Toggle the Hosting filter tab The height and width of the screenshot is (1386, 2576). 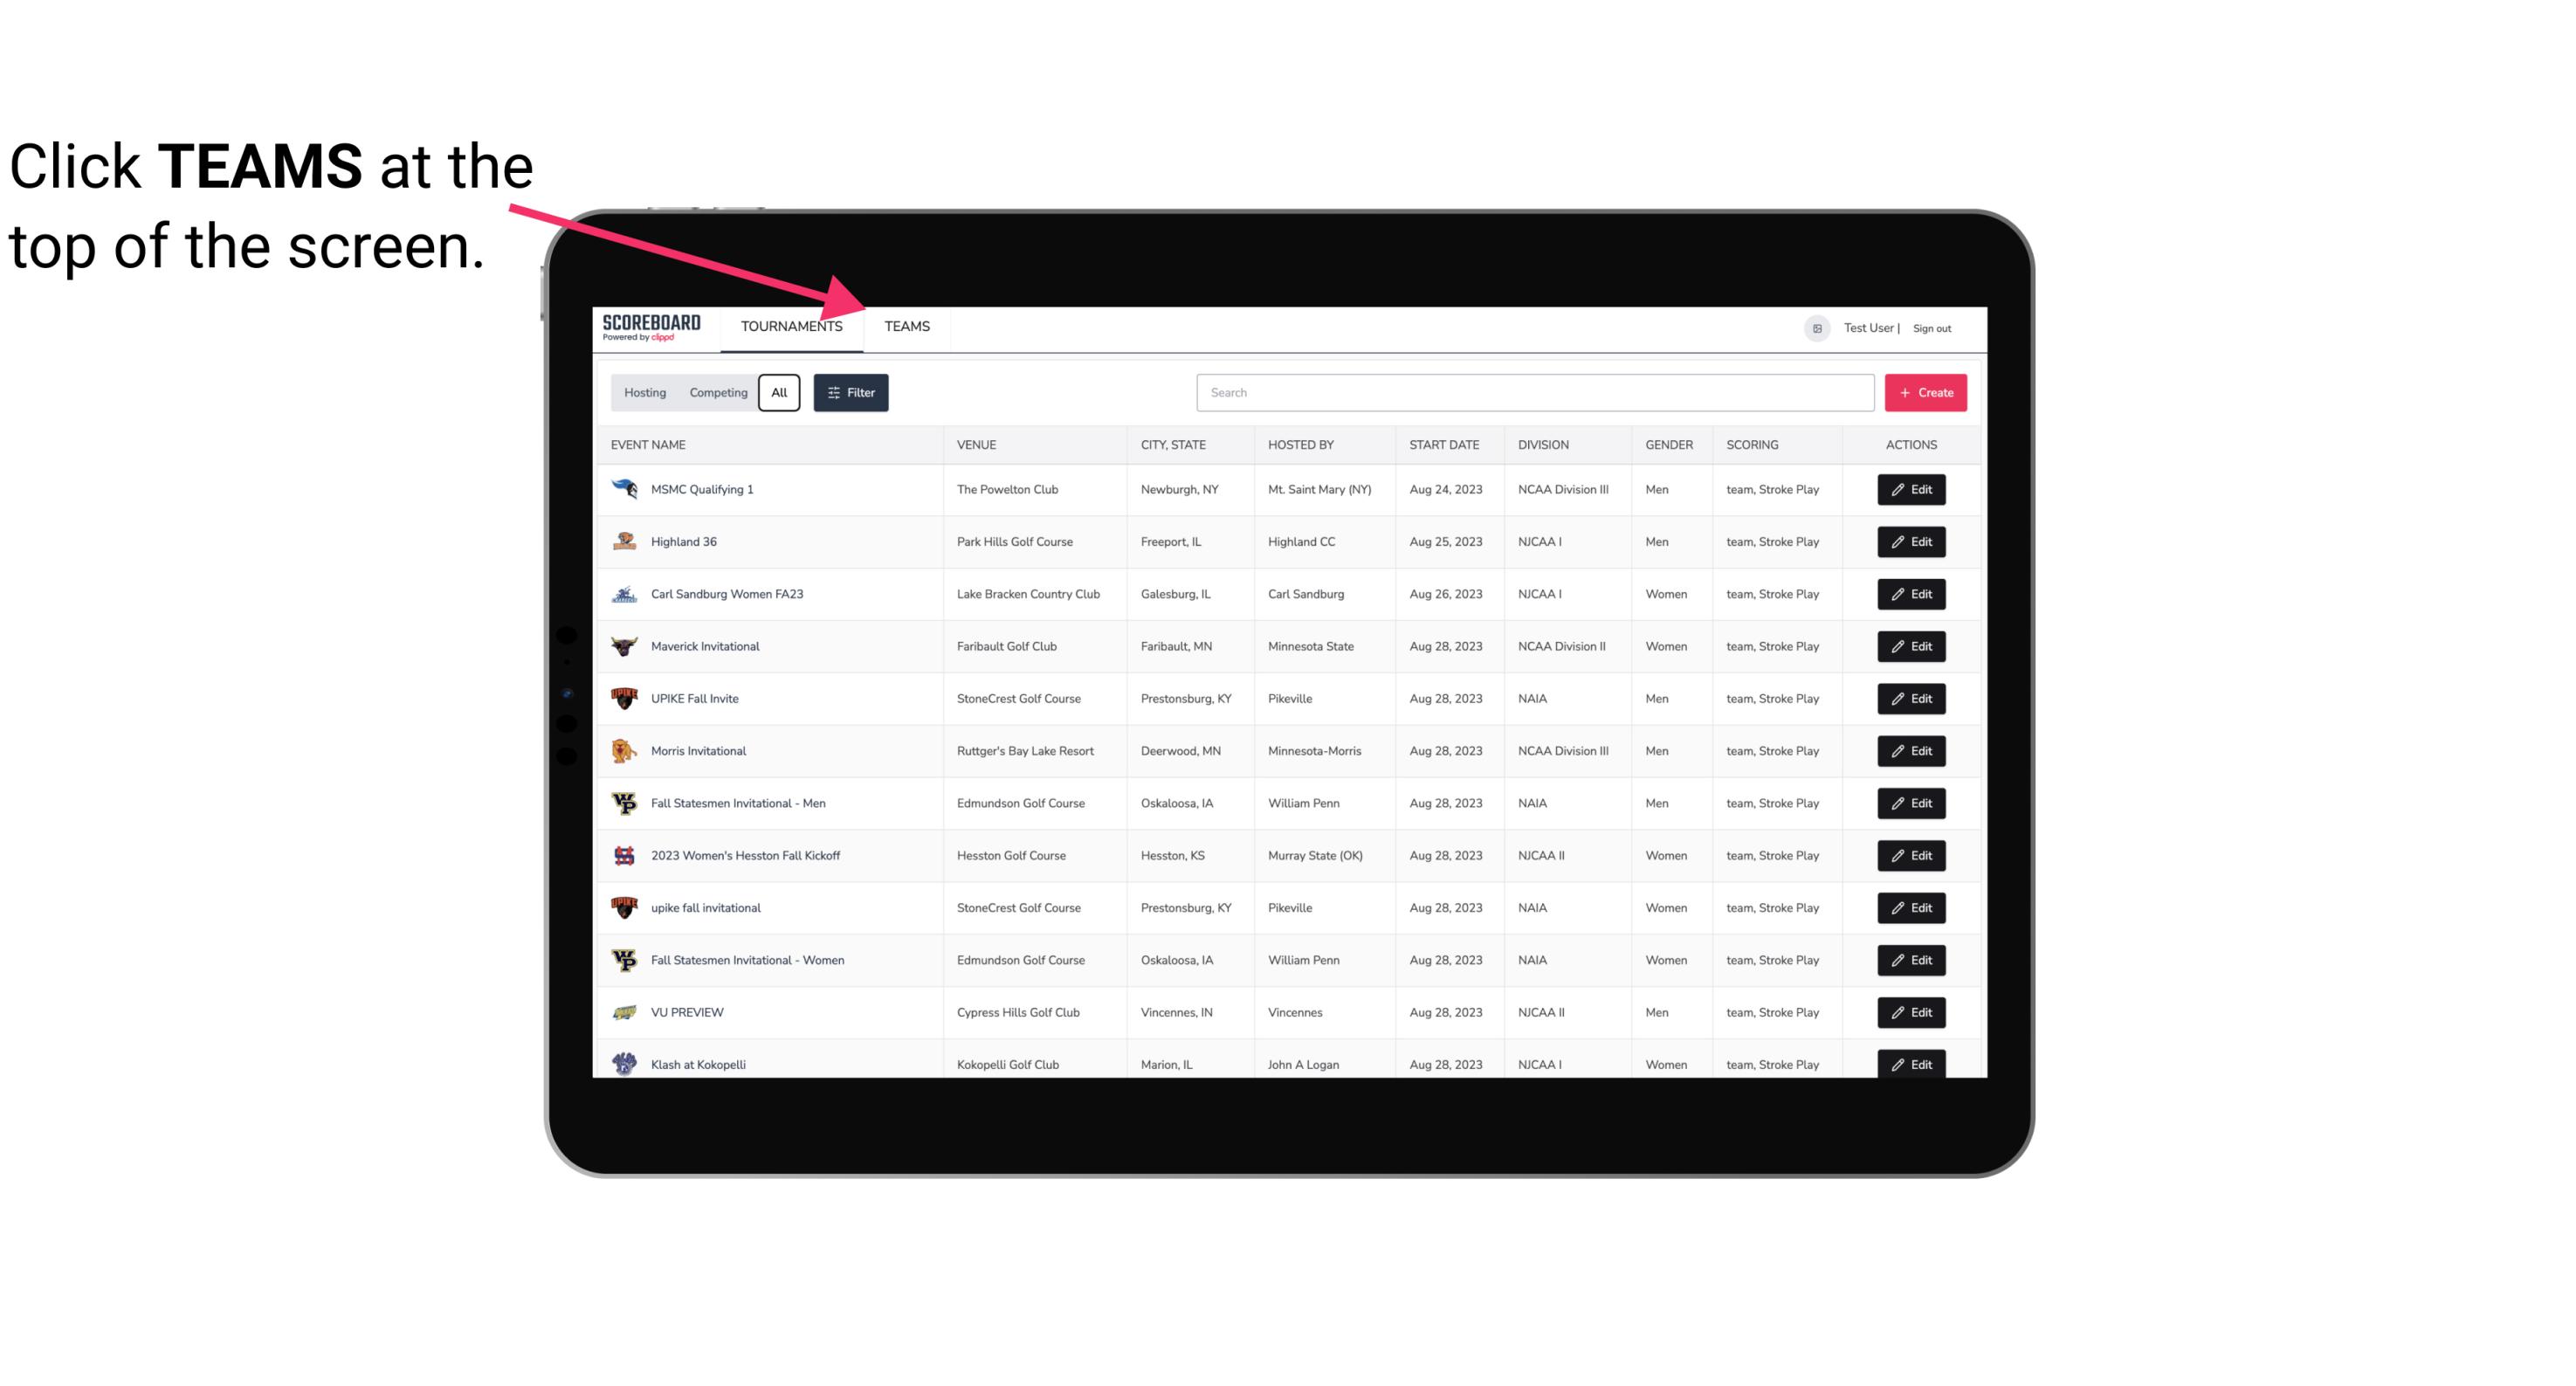point(646,393)
